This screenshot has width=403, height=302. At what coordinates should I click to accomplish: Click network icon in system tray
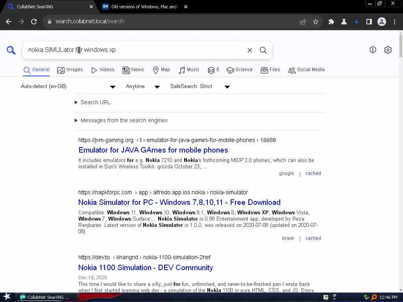click(x=335, y=297)
